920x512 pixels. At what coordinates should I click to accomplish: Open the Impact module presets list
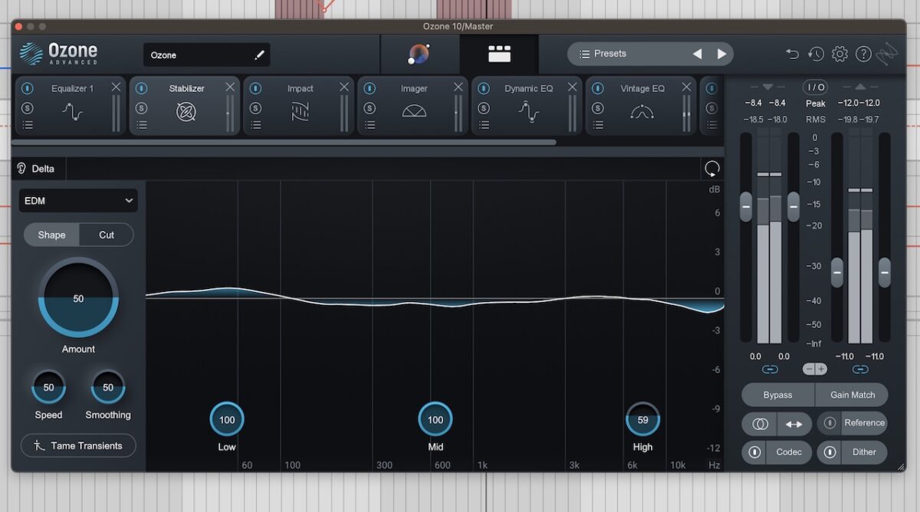pyautogui.click(x=255, y=125)
